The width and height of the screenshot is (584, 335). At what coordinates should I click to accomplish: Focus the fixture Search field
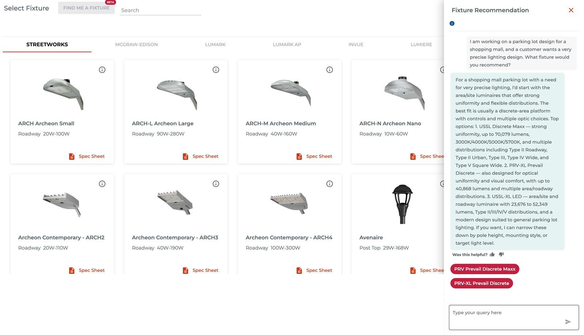click(160, 10)
